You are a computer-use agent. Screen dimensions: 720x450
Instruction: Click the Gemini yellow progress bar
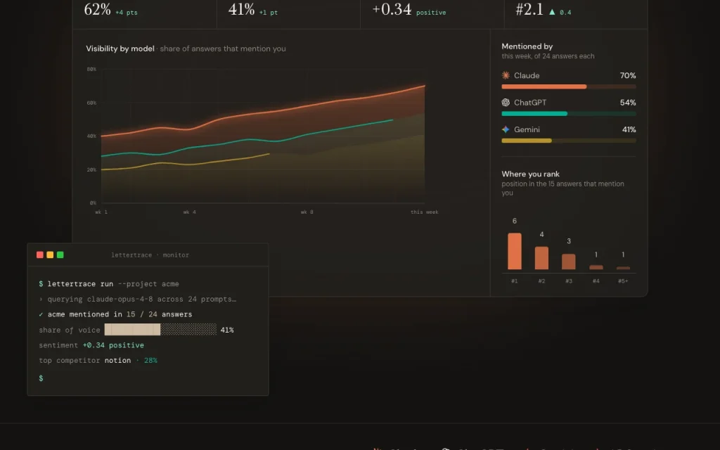568,141
